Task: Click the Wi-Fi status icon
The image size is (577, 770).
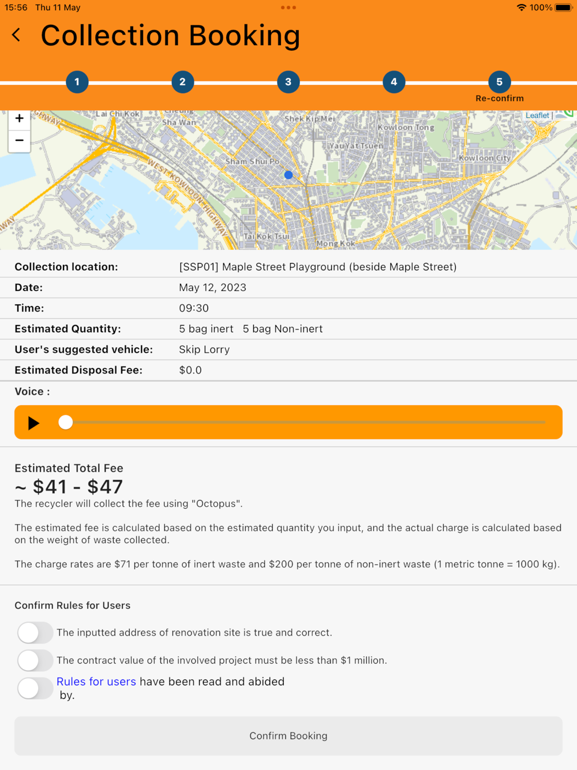Action: (522, 8)
